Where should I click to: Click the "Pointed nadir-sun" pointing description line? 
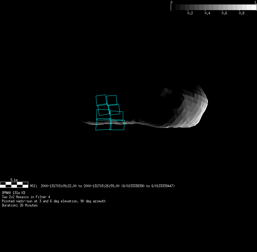pos(54,201)
